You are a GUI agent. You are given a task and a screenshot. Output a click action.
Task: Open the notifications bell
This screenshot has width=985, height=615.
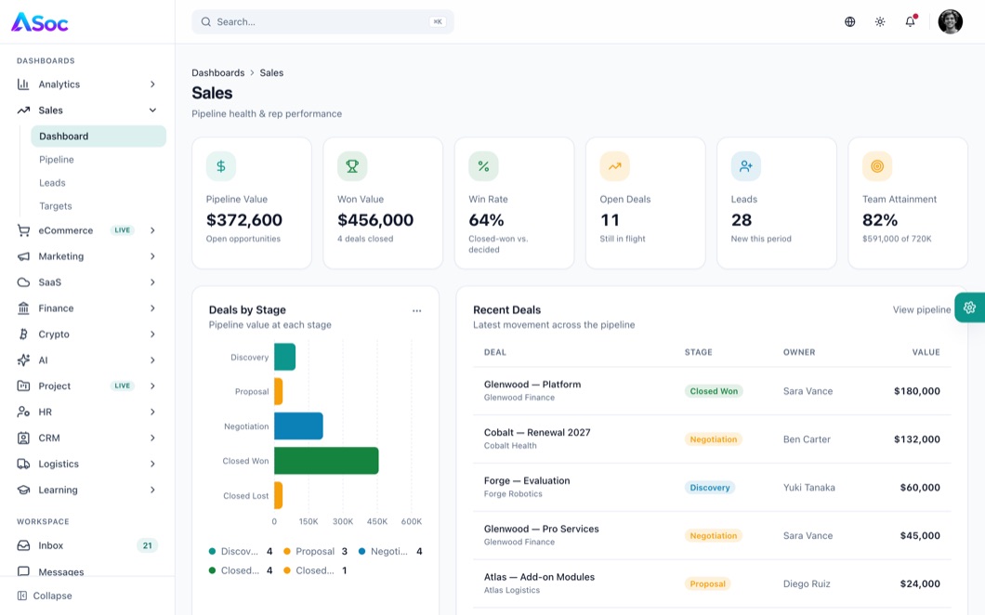click(910, 21)
